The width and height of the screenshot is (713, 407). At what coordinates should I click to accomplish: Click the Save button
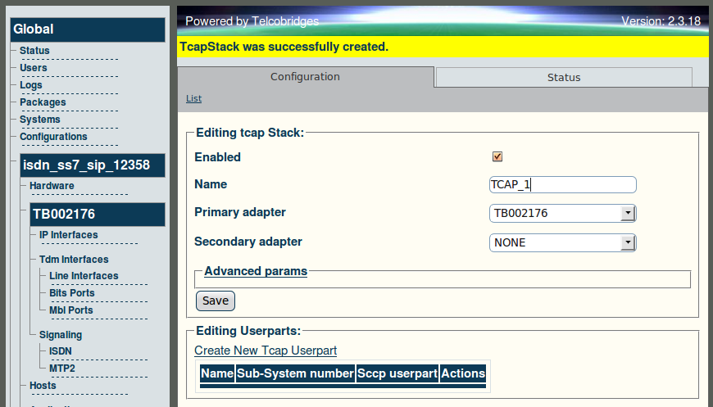pos(216,301)
